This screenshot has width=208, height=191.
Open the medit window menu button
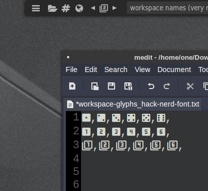pos(68,57)
